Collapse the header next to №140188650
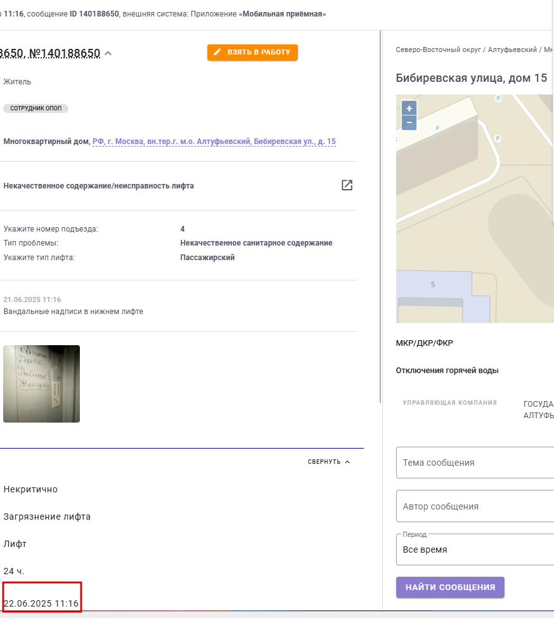Viewport: 554px width, 618px height. pyautogui.click(x=108, y=54)
